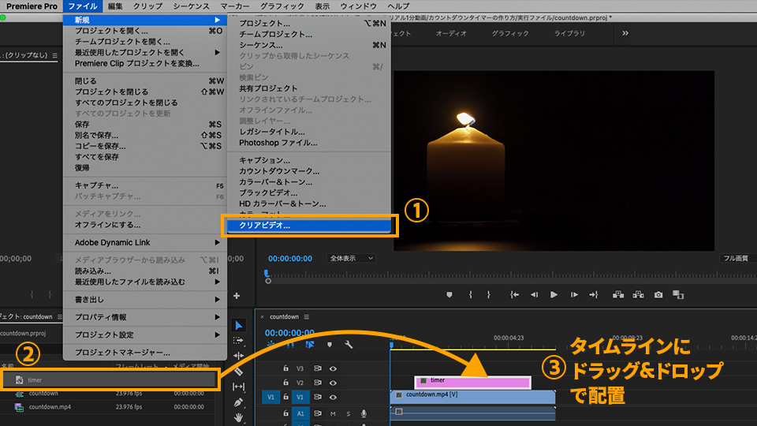Toggle V2 track lock

[x=285, y=383]
